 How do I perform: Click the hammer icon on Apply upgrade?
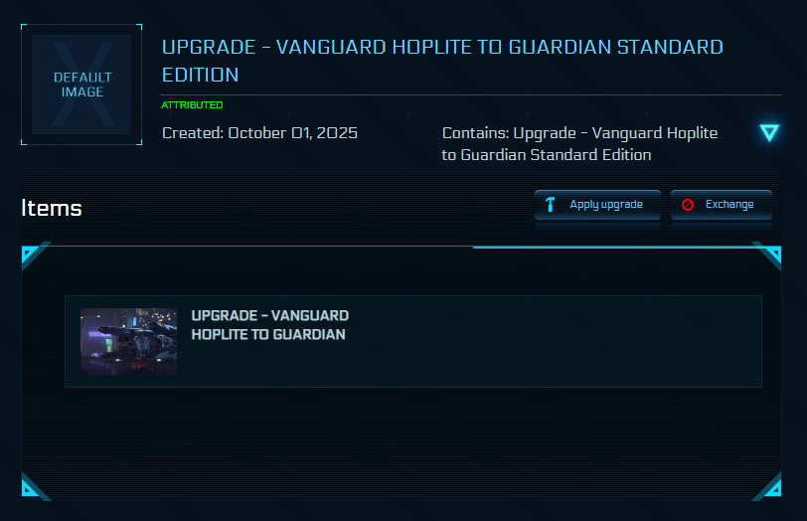tap(550, 205)
